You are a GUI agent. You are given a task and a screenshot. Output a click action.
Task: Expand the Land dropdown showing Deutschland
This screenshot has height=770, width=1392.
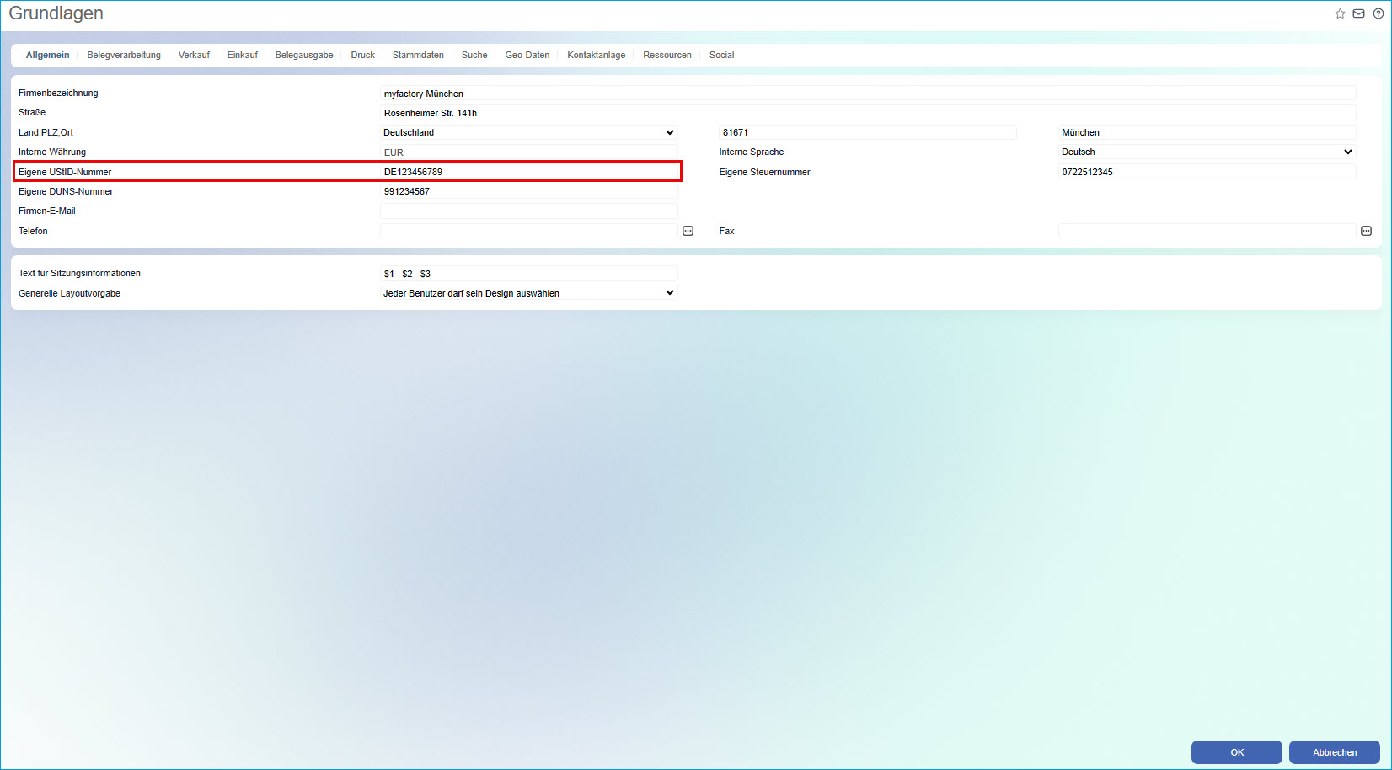click(x=529, y=132)
